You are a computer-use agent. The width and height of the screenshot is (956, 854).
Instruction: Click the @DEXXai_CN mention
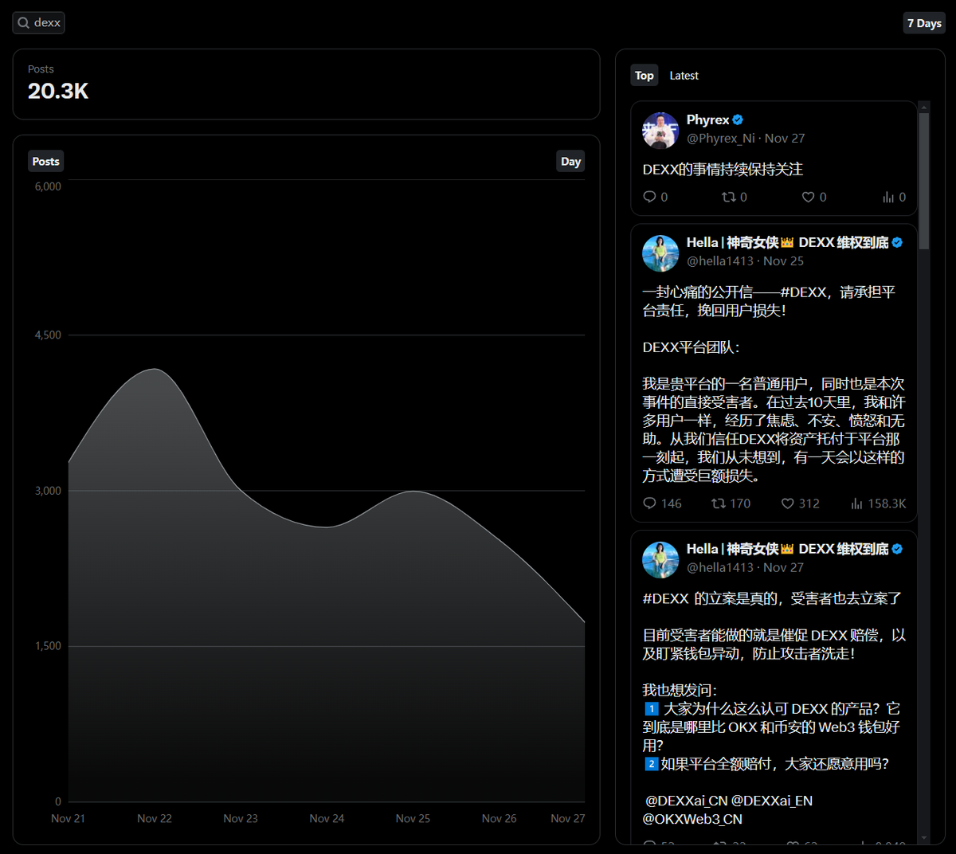pos(686,801)
